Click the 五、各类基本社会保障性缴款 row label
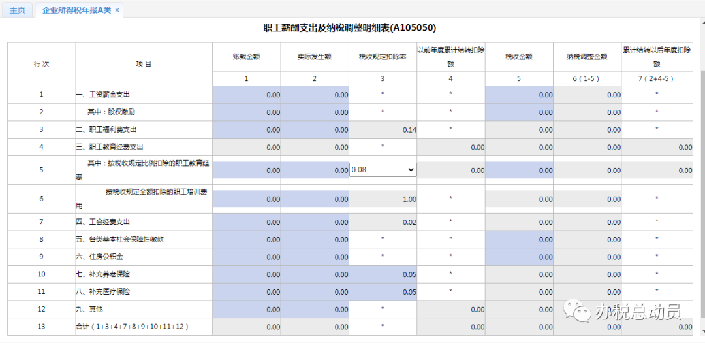This screenshot has height=343, width=705. pyautogui.click(x=119, y=240)
